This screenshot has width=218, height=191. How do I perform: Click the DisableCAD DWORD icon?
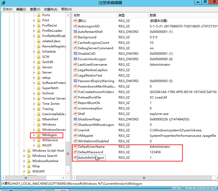coord(75,53)
